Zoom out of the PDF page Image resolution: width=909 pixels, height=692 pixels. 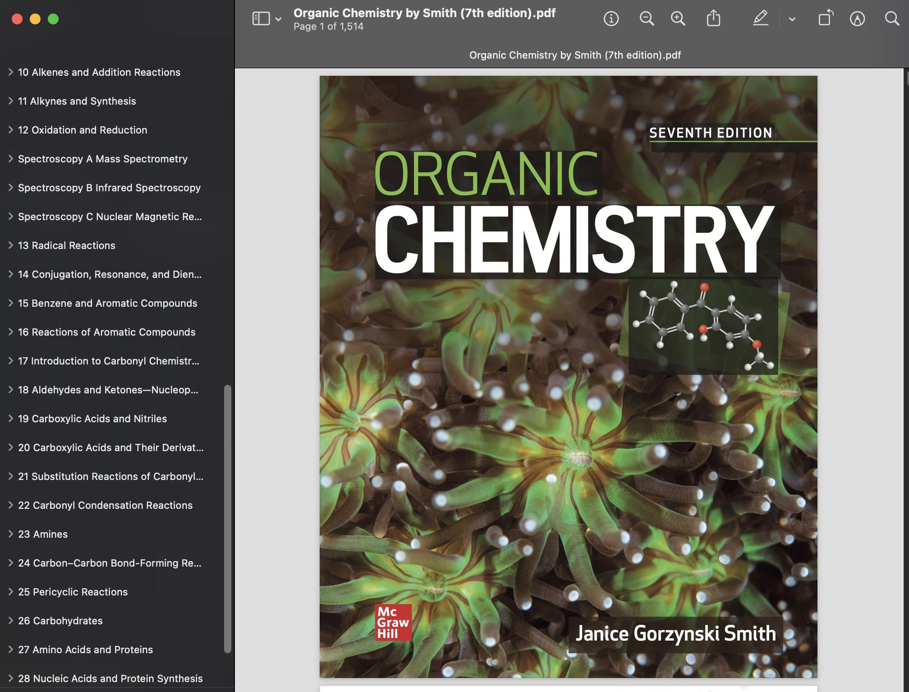[647, 18]
